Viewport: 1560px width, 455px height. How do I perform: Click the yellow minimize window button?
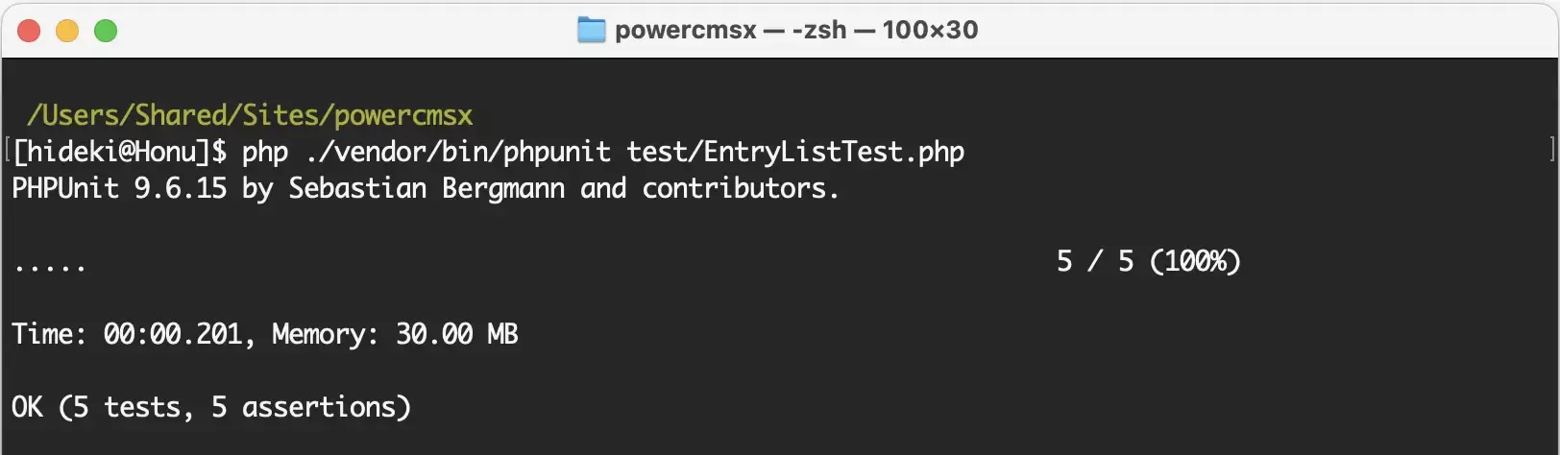click(67, 31)
